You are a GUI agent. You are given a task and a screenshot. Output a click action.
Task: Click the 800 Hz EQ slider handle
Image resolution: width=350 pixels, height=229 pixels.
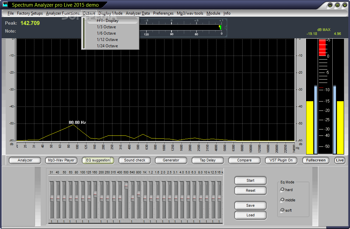138,194
